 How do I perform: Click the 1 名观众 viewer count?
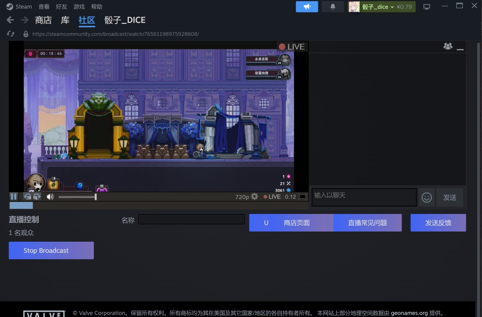21,233
